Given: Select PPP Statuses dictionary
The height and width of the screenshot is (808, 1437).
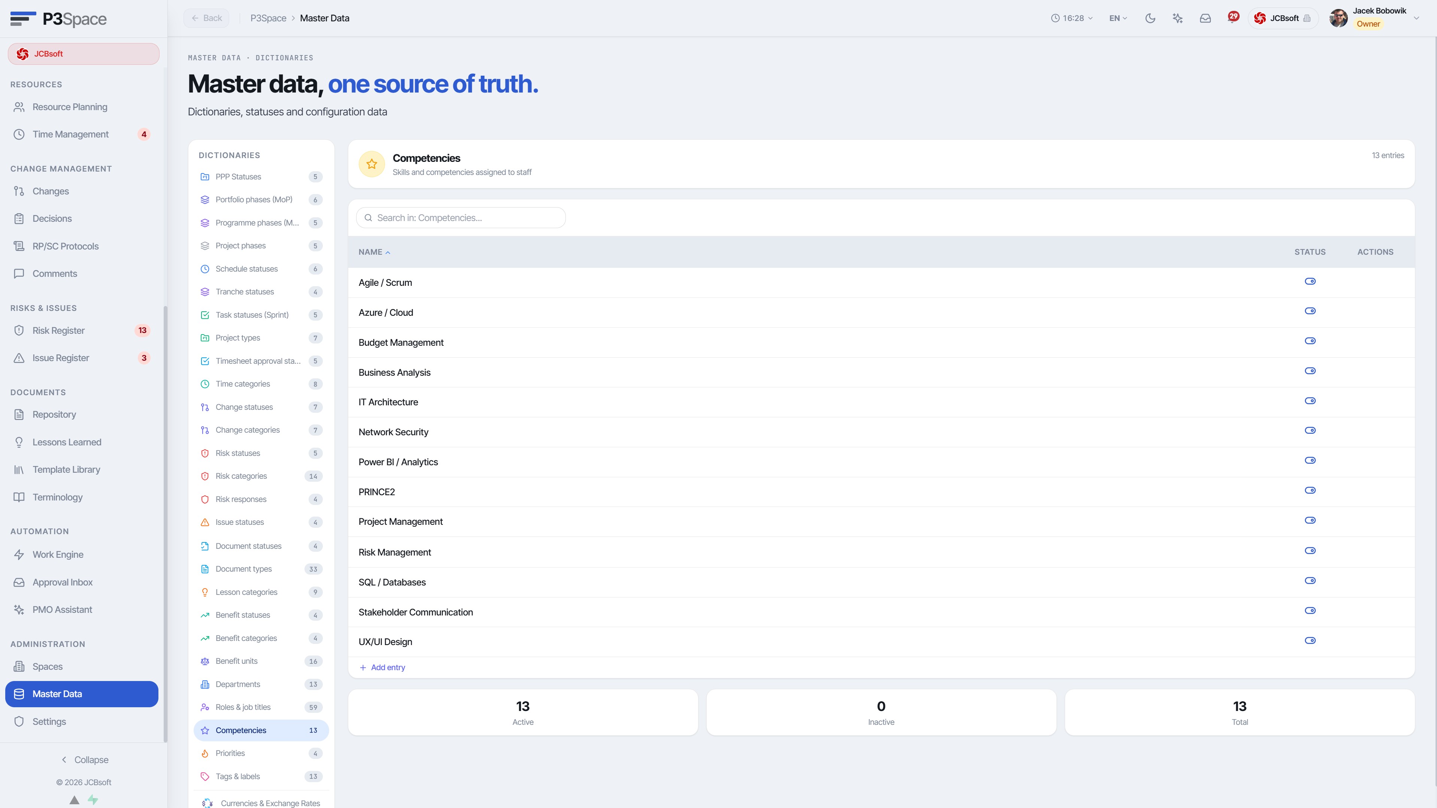Looking at the screenshot, I should 261,177.
